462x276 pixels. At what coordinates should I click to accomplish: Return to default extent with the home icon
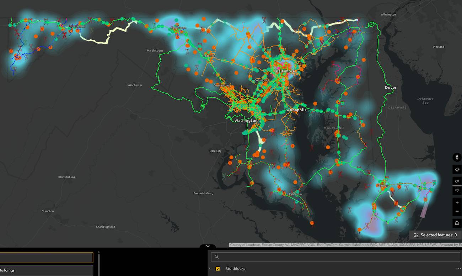tap(457, 223)
